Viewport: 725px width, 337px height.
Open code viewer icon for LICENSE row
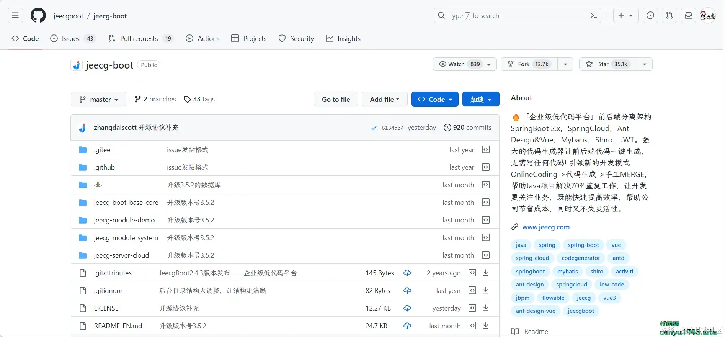tap(472, 308)
